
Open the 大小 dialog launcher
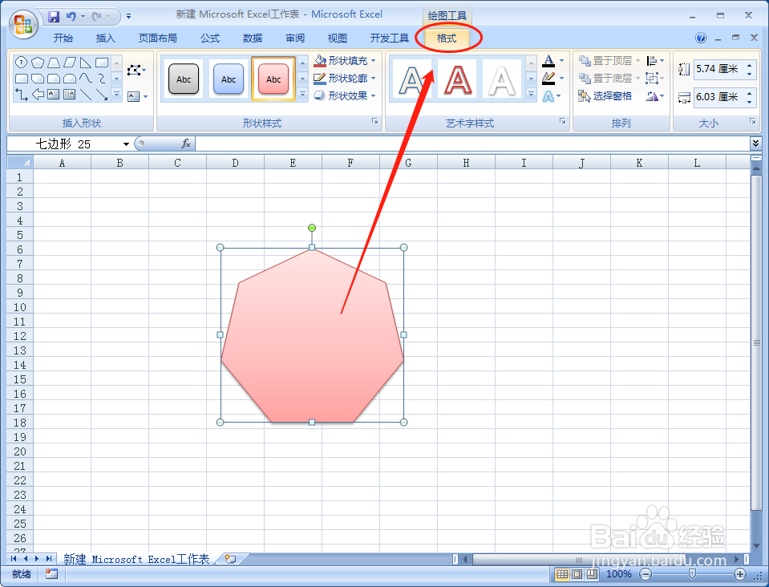click(752, 121)
